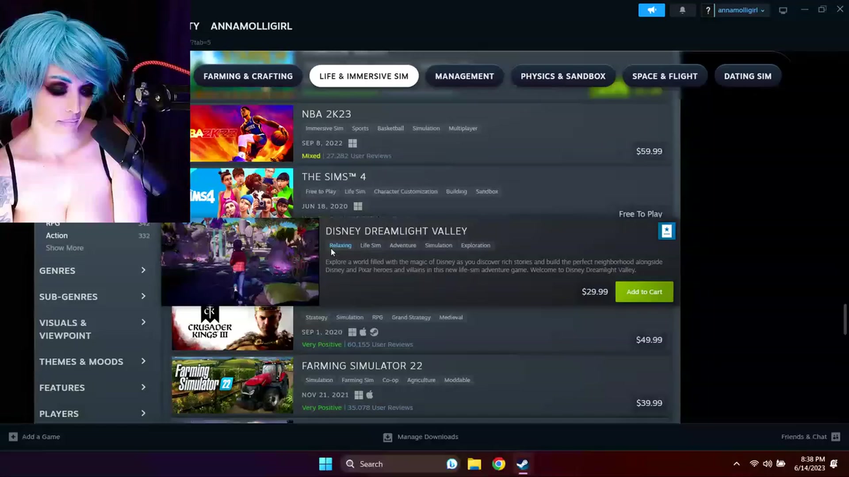Expand VISUALS & VIEWPOINT filter section
This screenshot has width=849, height=477.
92,329
